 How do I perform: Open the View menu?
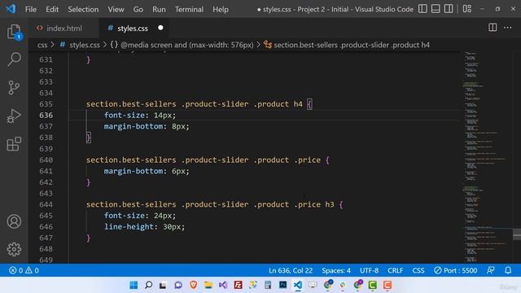[116, 9]
